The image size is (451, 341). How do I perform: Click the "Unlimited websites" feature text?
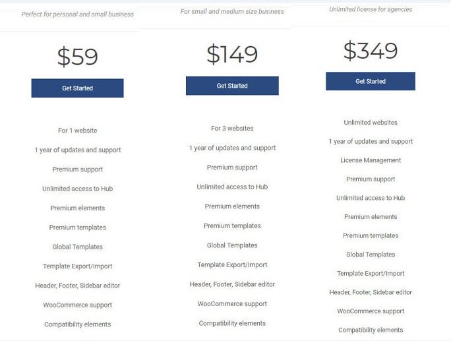click(x=371, y=123)
